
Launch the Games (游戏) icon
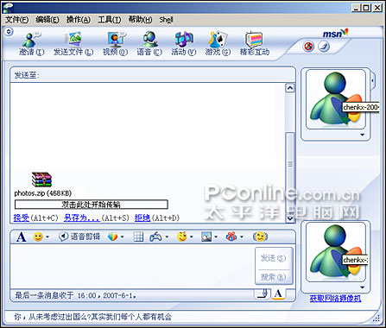[218, 40]
